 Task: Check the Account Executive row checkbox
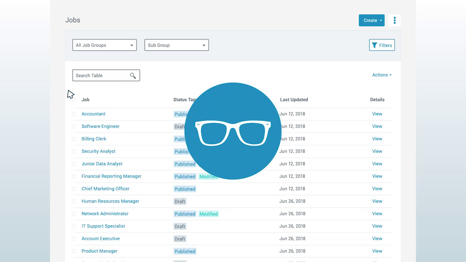click(74, 239)
